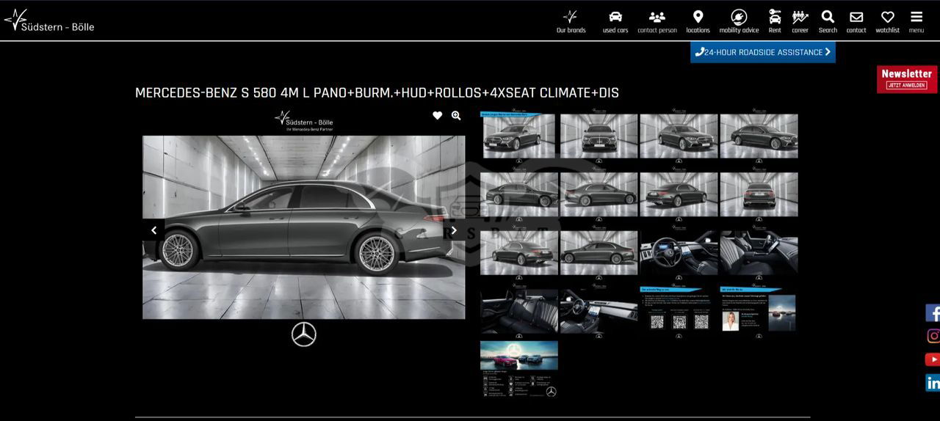940x421 pixels.
Task: Show previous image with left arrow
Action: pyautogui.click(x=153, y=230)
